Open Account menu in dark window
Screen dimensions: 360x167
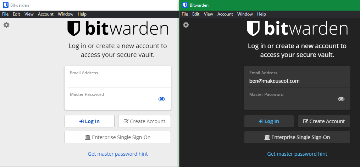pyautogui.click(x=225, y=14)
